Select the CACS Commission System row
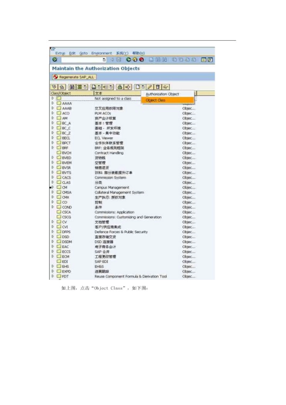 (123, 177)
